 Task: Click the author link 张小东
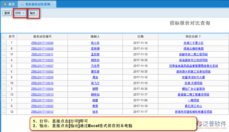(95, 43)
